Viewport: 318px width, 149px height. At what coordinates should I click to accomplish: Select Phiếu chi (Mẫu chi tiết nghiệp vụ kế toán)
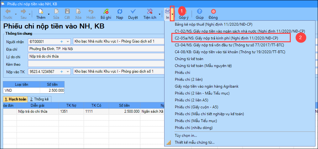pyautogui.click(x=209, y=114)
